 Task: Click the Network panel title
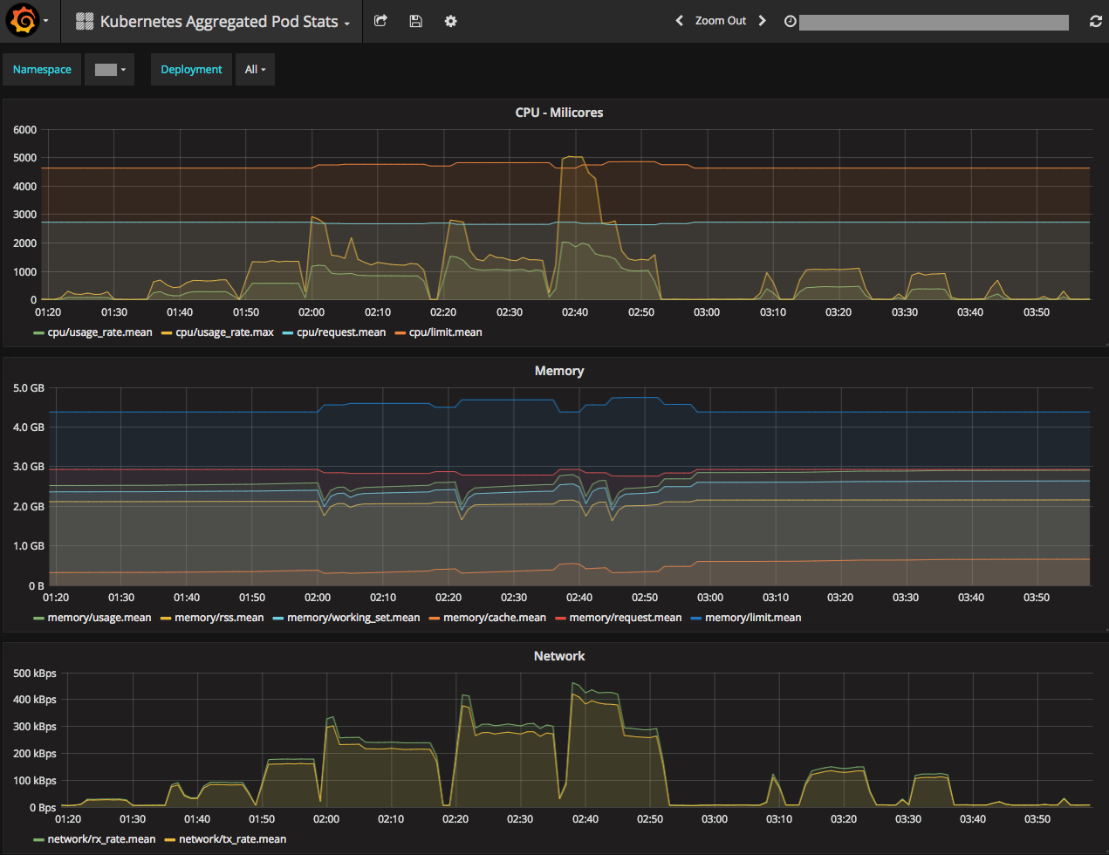[558, 656]
